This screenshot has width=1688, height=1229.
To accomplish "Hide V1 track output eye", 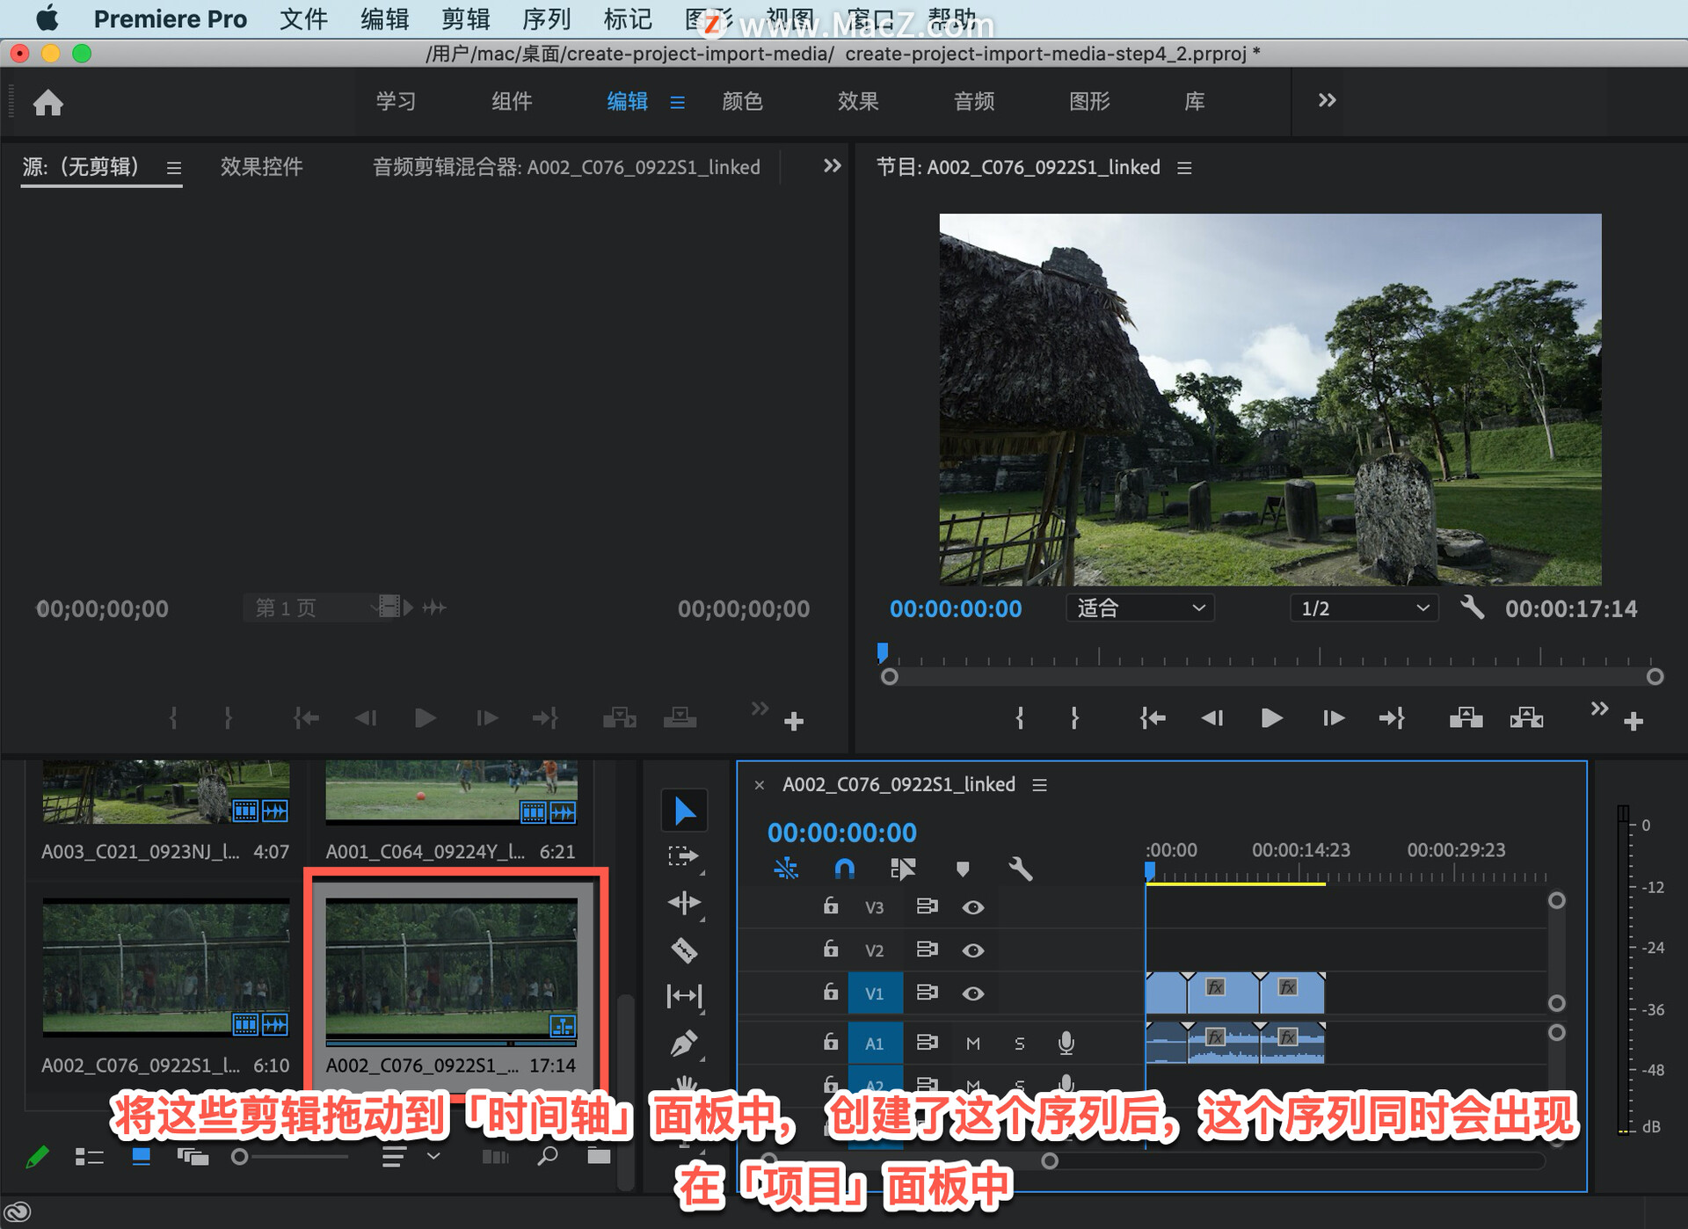I will point(972,993).
